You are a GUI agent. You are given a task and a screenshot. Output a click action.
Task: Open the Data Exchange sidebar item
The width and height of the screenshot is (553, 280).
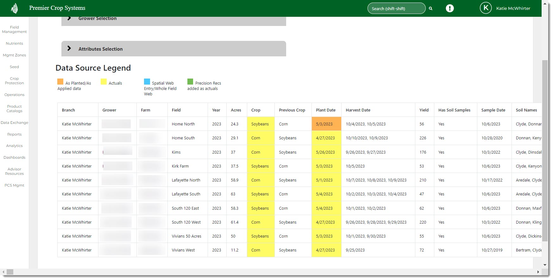15,123
